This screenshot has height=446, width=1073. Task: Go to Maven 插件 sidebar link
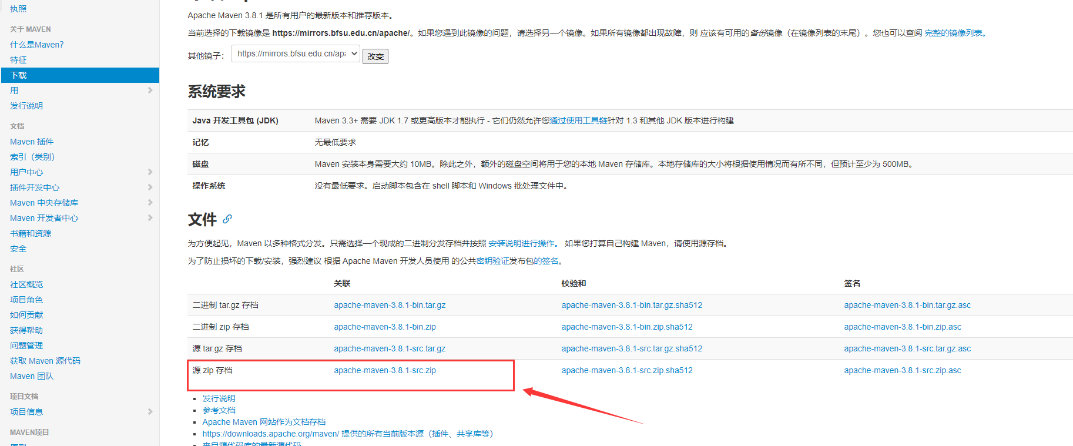pos(32,142)
